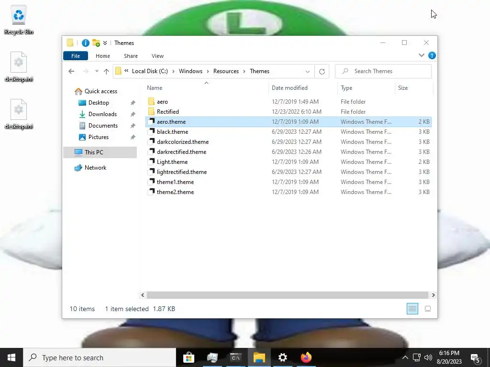
Task: Refresh the Themes folder view
Action: [x=322, y=72]
